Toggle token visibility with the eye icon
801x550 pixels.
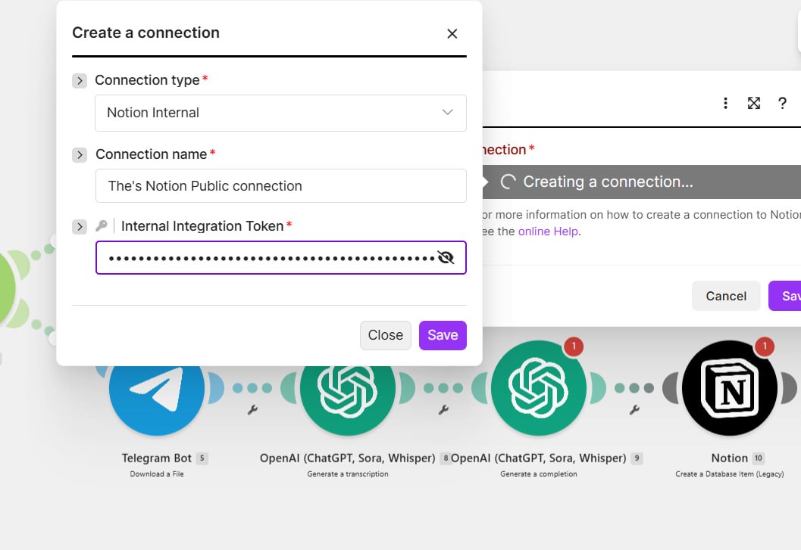point(446,258)
